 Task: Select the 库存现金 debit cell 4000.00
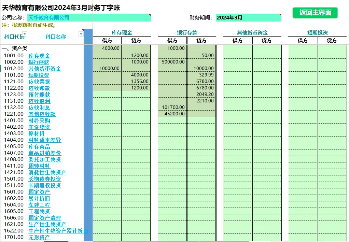107,48
